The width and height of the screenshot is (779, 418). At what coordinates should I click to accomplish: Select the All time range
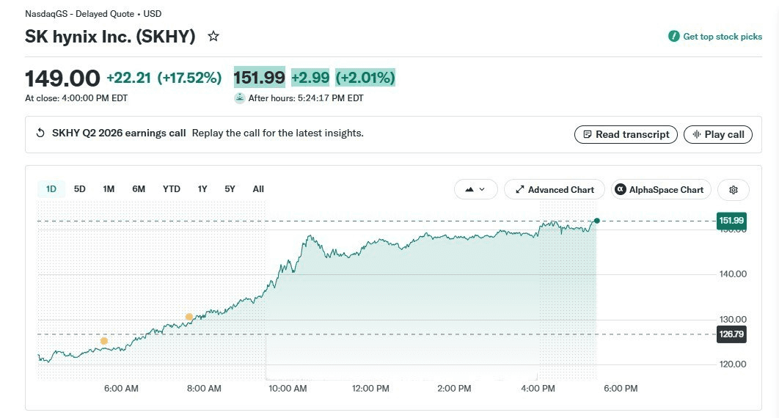tap(258, 189)
